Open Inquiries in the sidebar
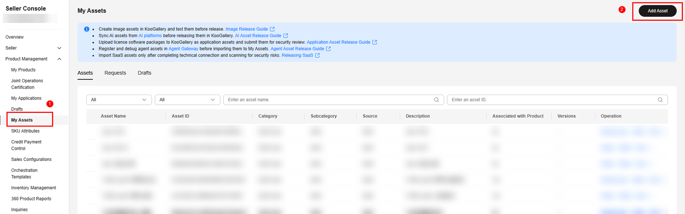 pos(19,210)
